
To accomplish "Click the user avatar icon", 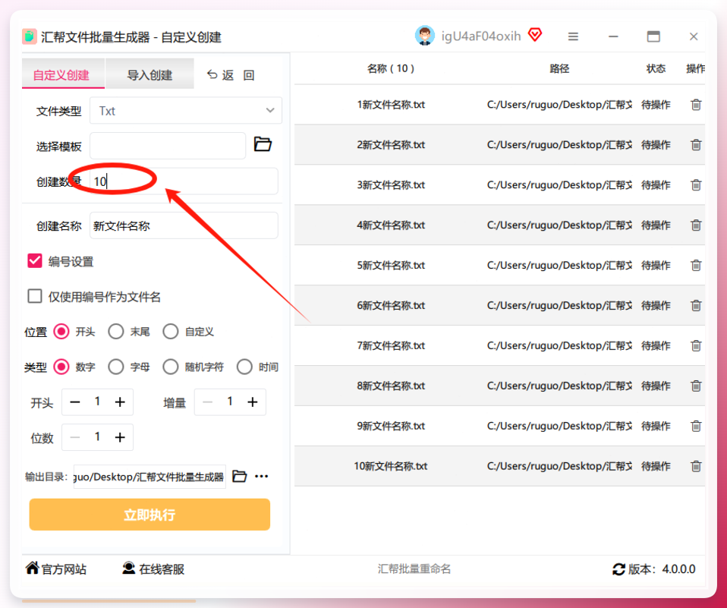I will pos(424,36).
